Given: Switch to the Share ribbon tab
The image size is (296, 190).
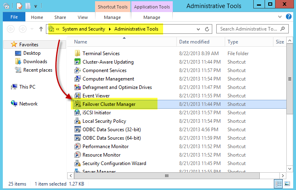Looking at the screenshot, I should 60,17.
